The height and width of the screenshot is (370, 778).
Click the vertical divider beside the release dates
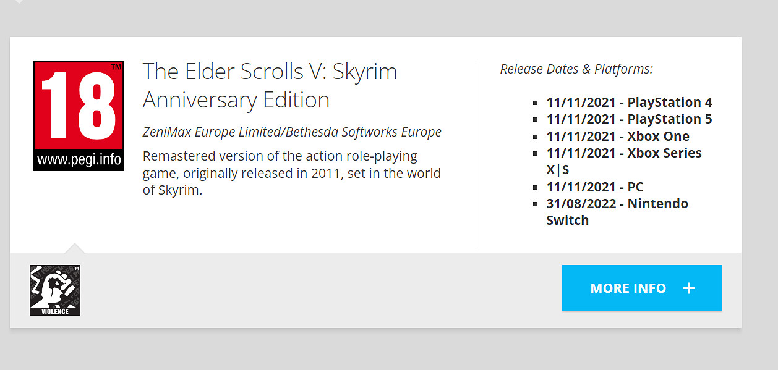[x=476, y=154]
